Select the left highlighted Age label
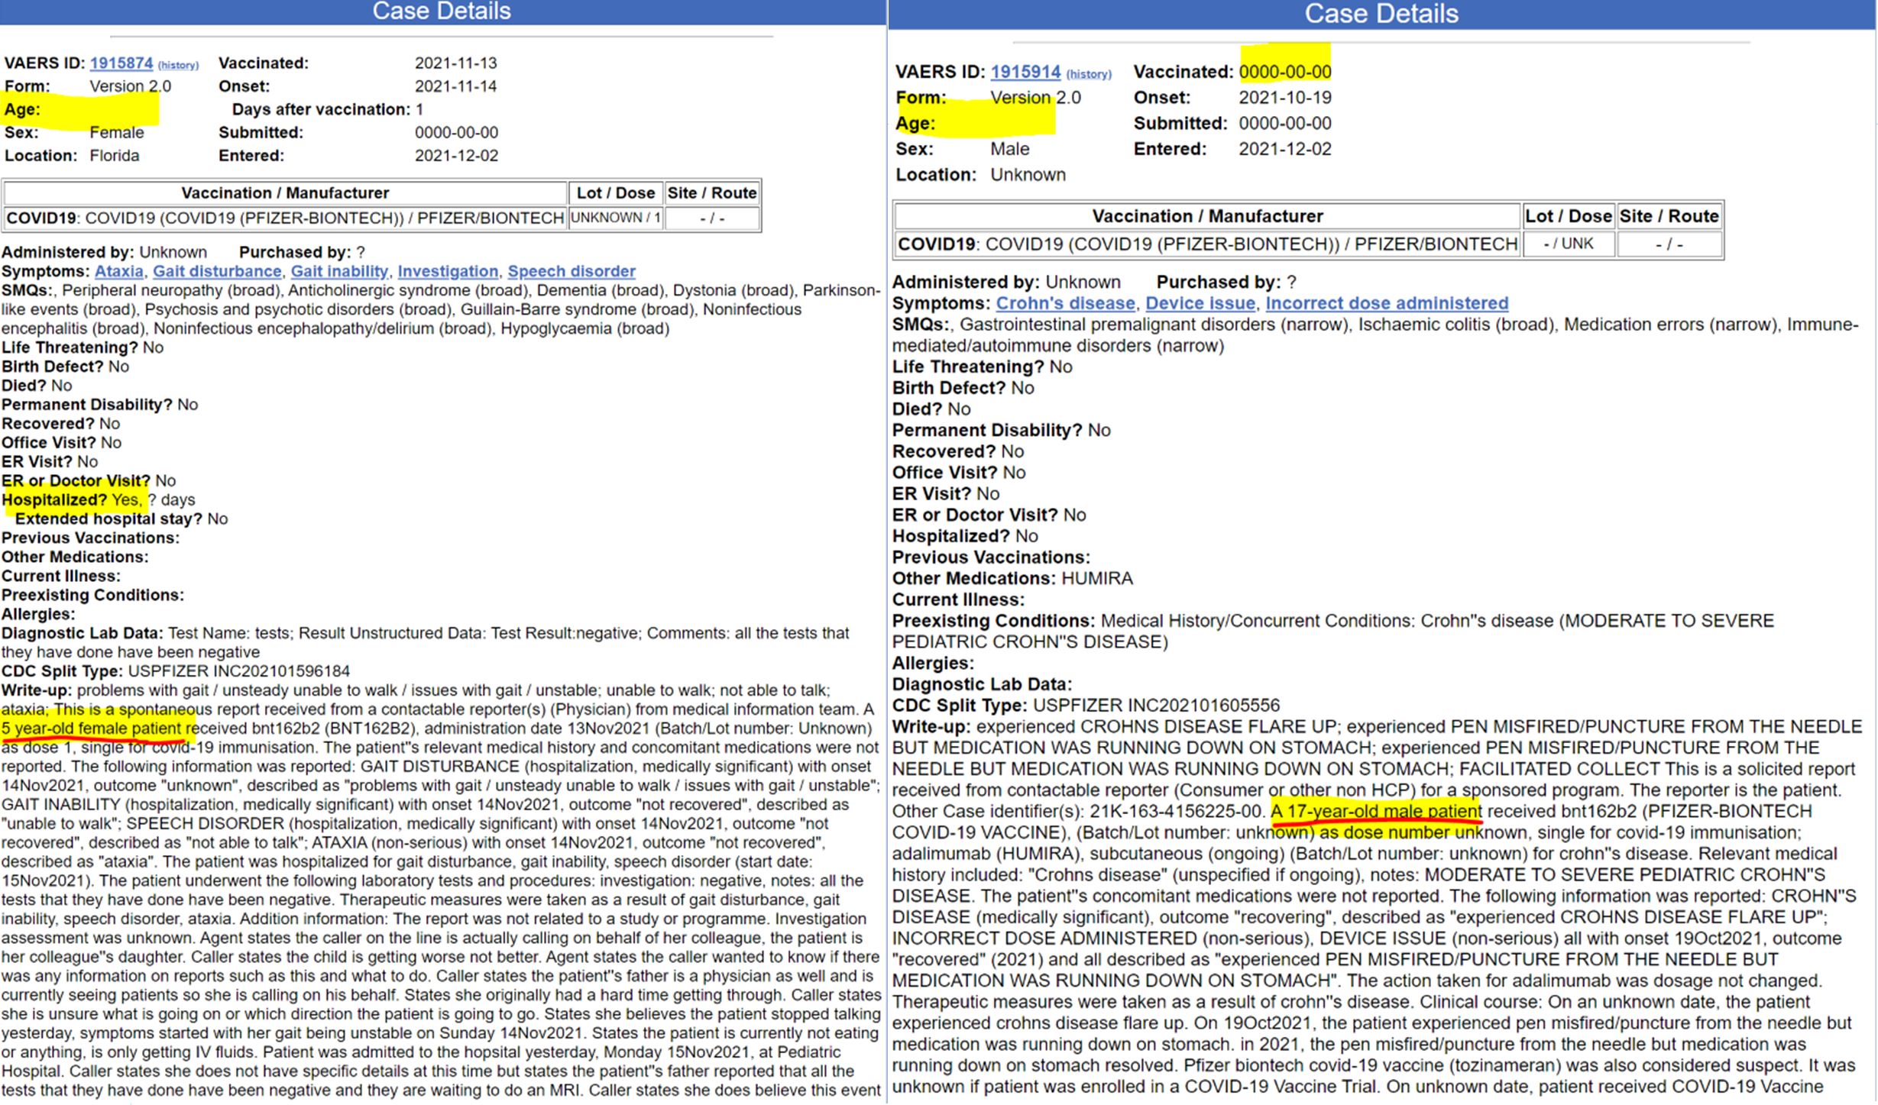 click(22, 109)
